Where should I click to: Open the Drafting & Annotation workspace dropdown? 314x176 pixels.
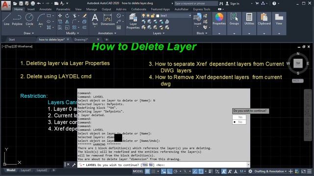(270, 171)
